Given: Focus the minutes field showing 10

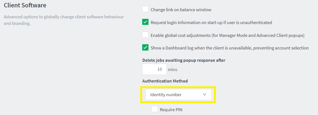Looking at the screenshot, I should tap(154, 69).
